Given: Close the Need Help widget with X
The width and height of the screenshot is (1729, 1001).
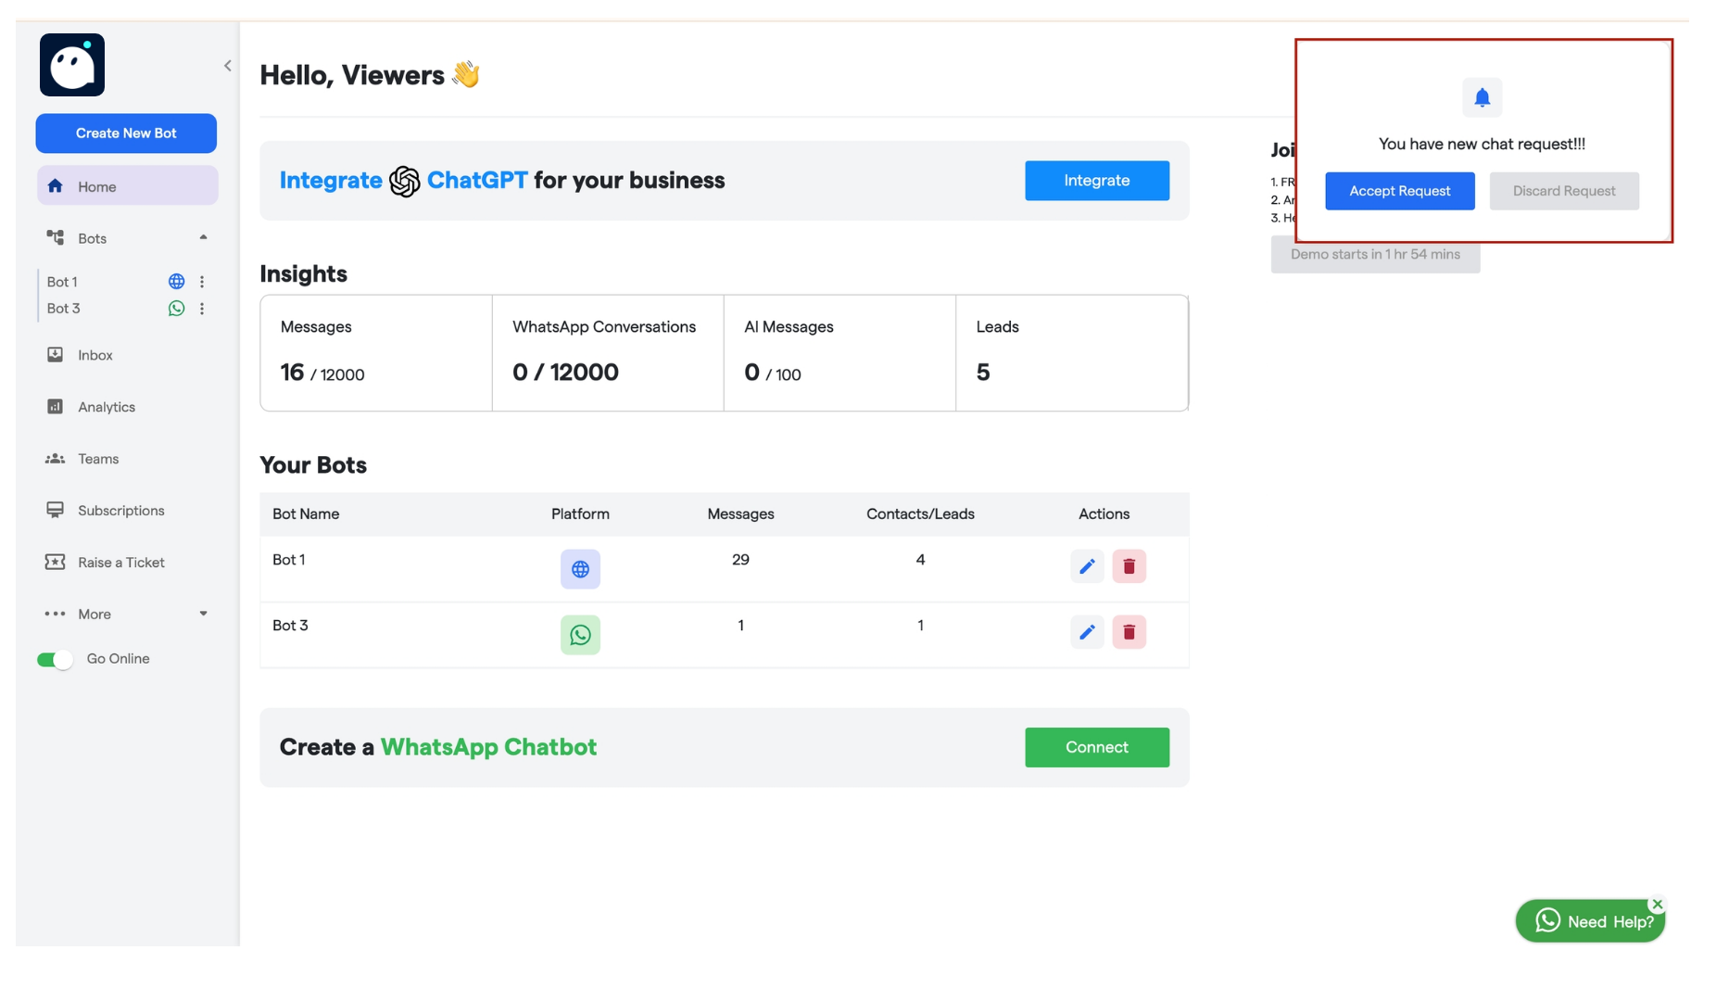Looking at the screenshot, I should point(1658,905).
